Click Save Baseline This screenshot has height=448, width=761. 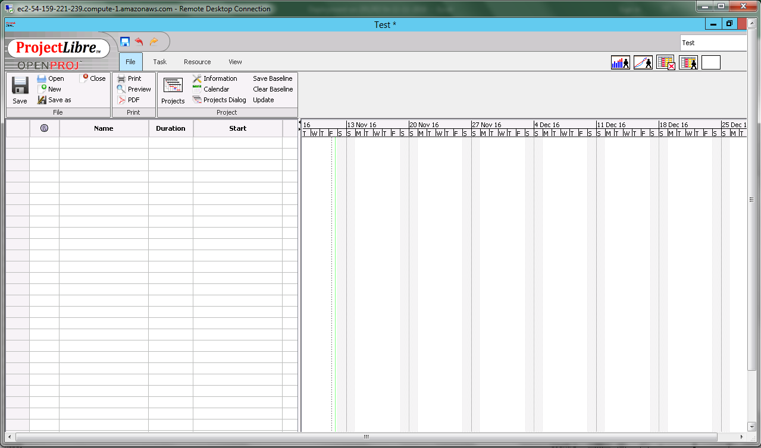pos(273,78)
